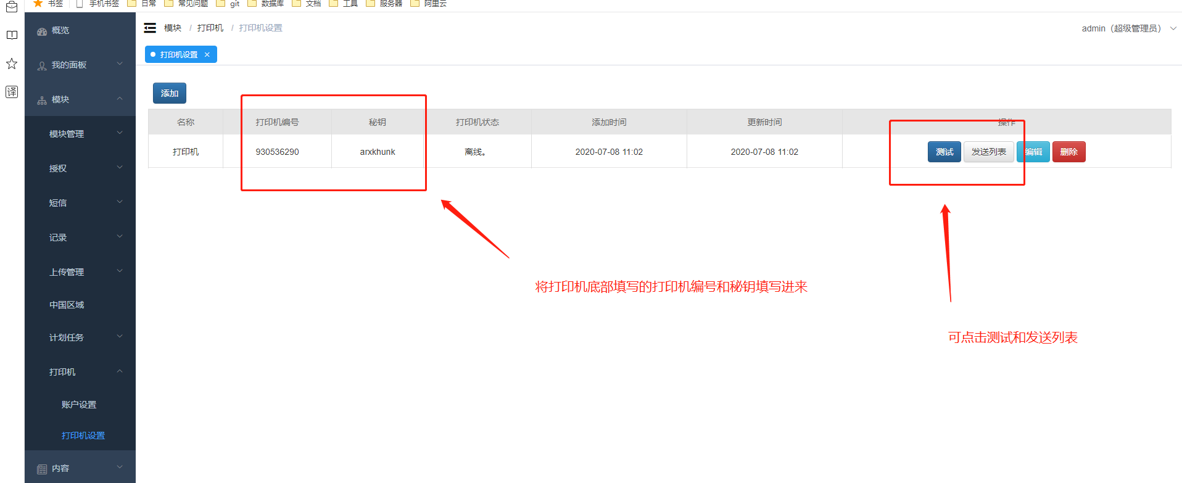
Task: Open 账户设置 under 打印机
Action: pos(80,405)
